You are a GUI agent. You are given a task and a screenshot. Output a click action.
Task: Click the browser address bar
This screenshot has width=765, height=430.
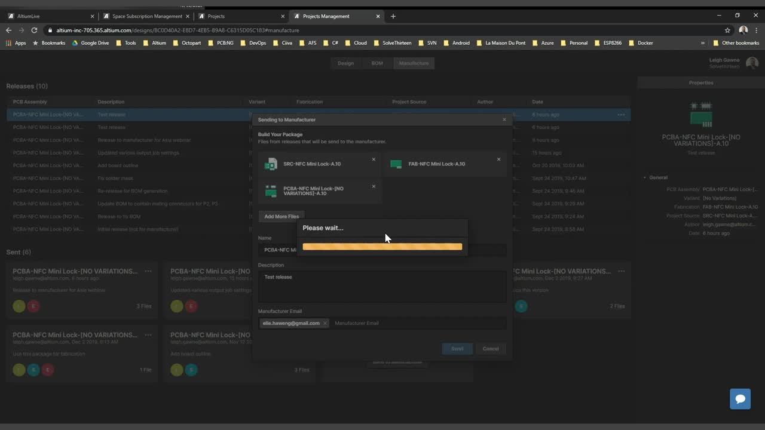tap(382, 30)
